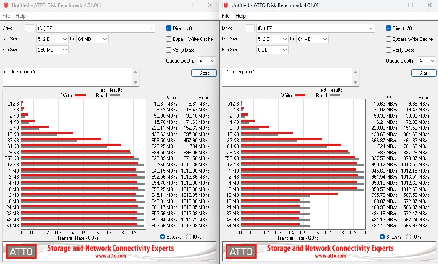Open (D:) T7 drive dropdown in right window

pyautogui.click(x=315, y=28)
